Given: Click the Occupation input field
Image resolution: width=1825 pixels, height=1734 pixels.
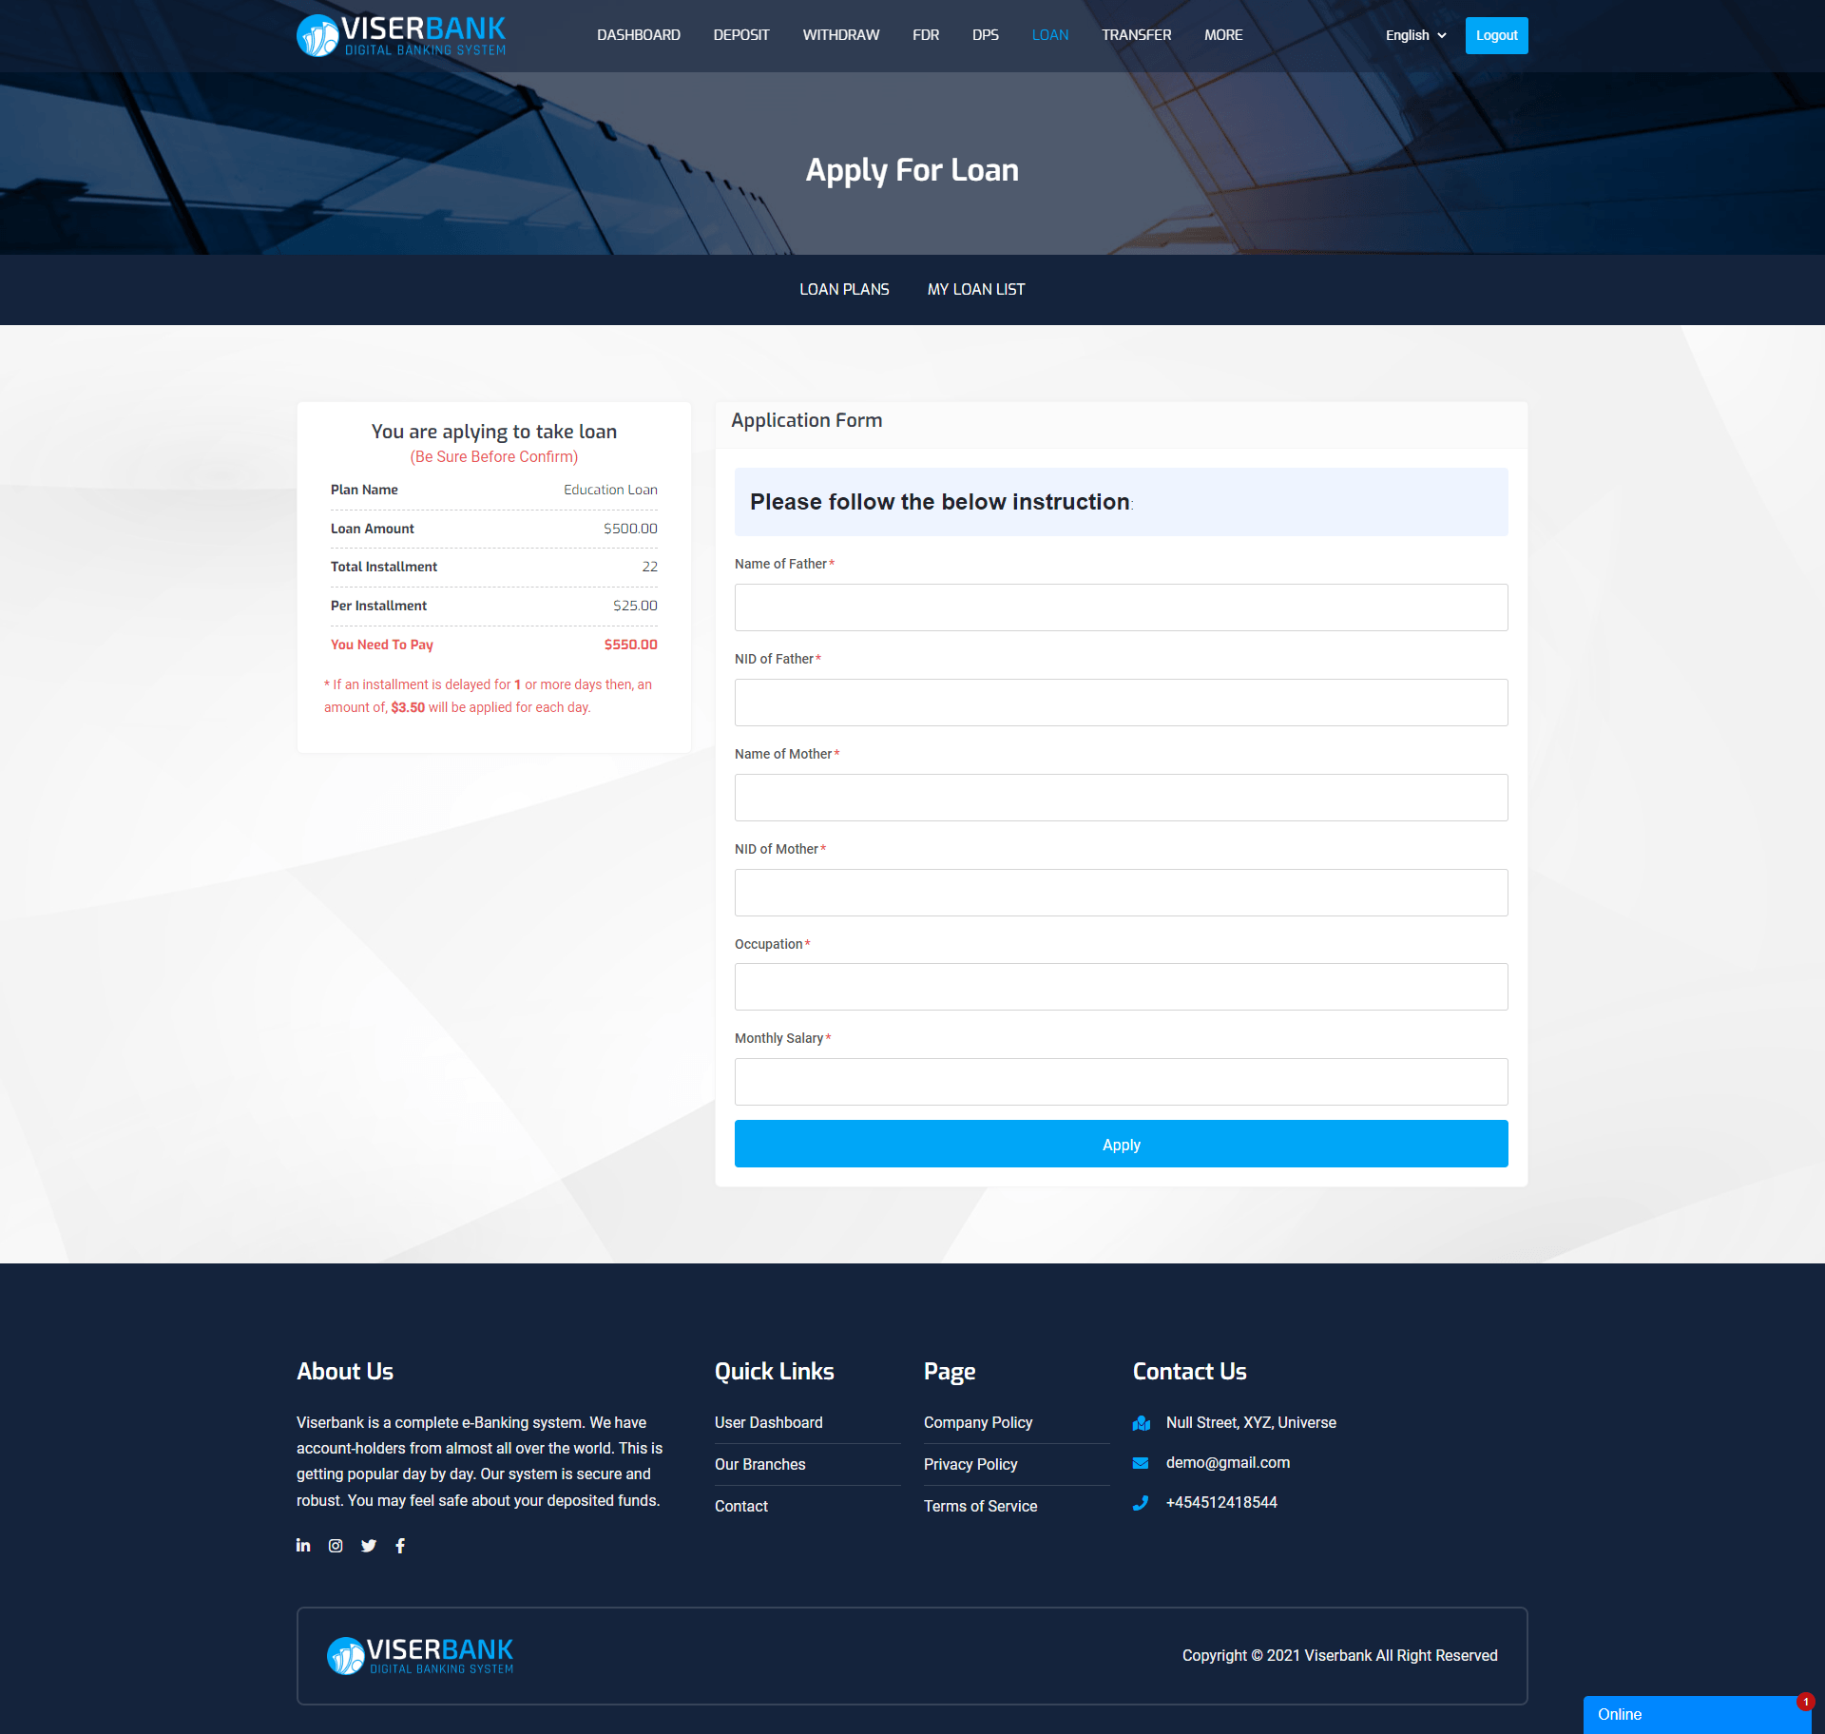Looking at the screenshot, I should coord(1121,984).
